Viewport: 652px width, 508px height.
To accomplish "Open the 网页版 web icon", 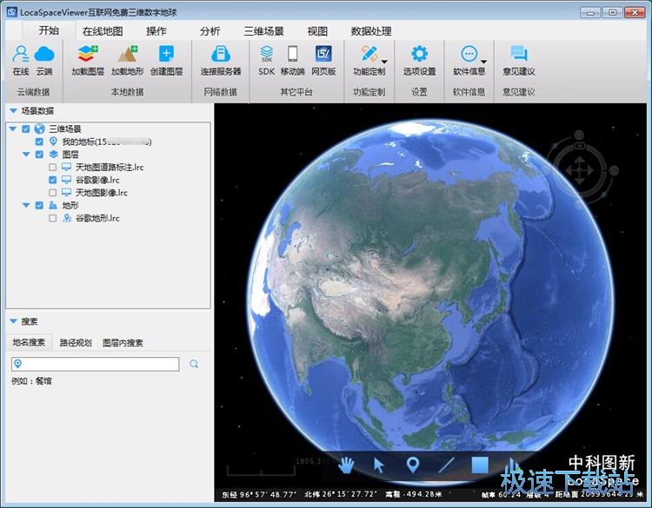I will (323, 54).
